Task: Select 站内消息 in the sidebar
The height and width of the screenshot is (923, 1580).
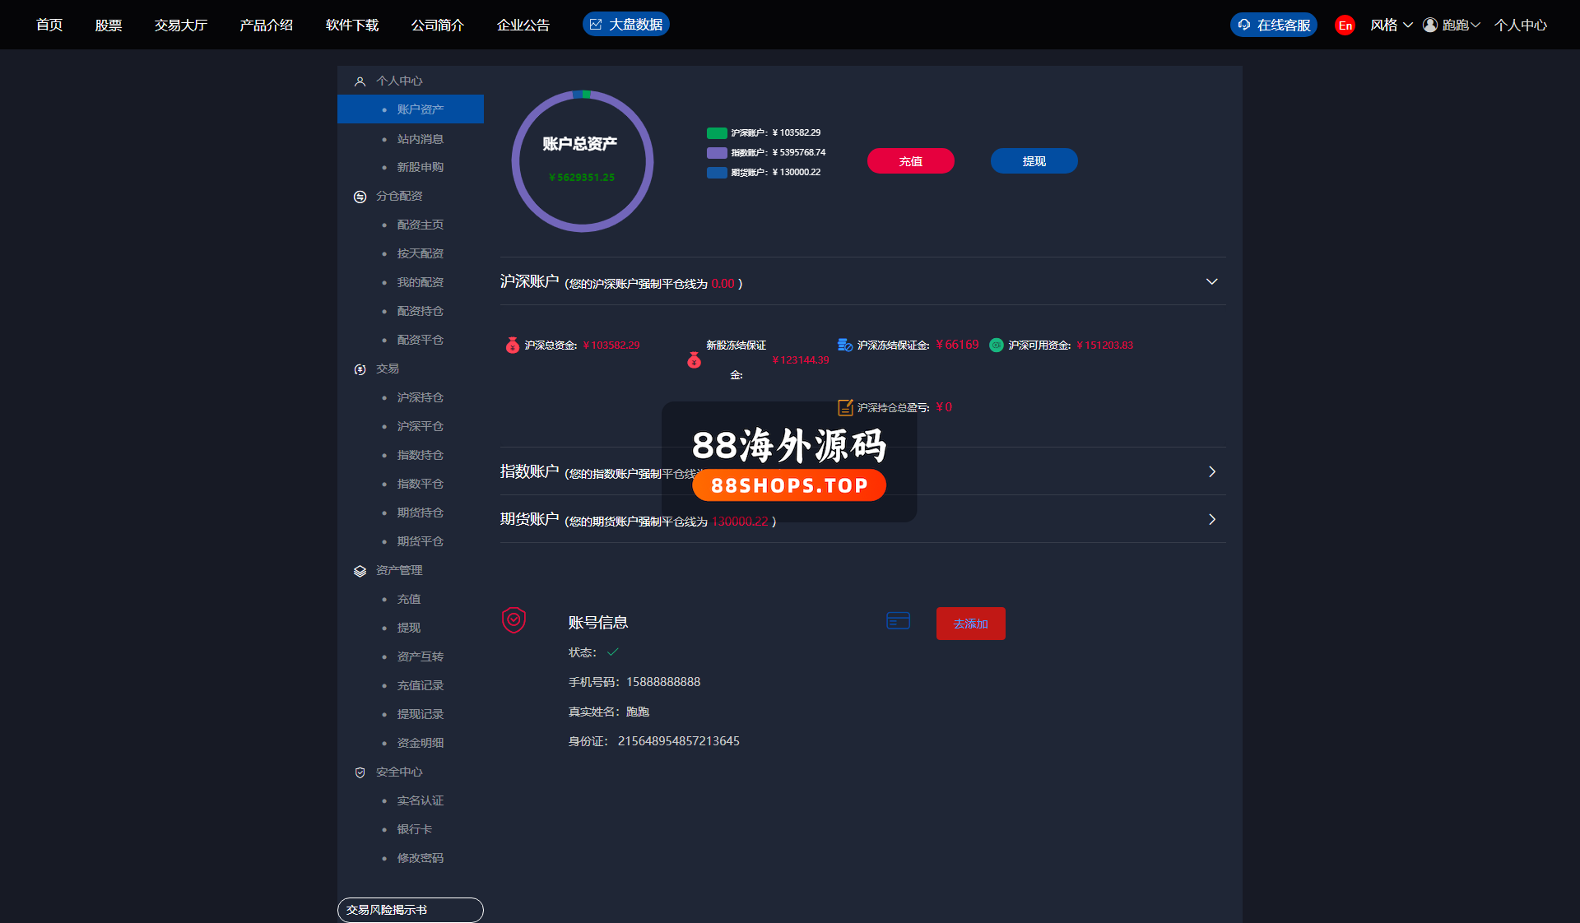Action: point(420,139)
